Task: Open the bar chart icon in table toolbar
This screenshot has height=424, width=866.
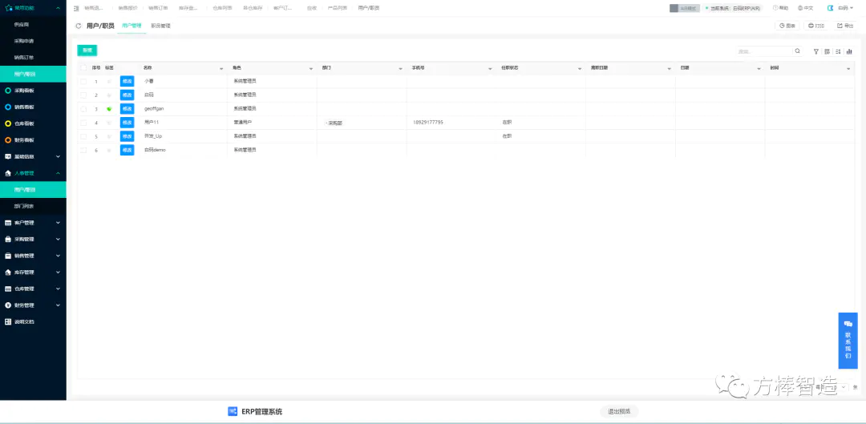Action: coord(849,51)
